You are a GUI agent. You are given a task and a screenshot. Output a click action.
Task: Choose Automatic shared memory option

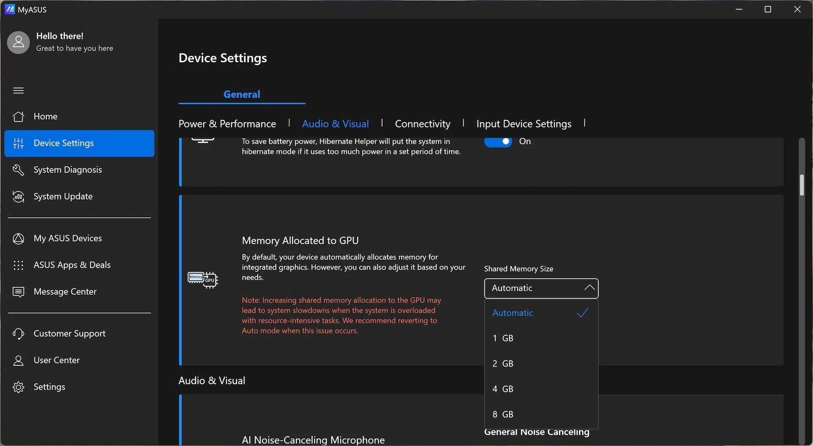point(541,313)
